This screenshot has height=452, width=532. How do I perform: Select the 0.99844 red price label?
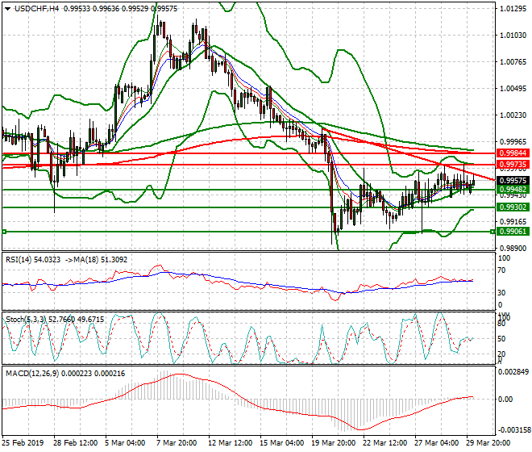tap(513, 153)
